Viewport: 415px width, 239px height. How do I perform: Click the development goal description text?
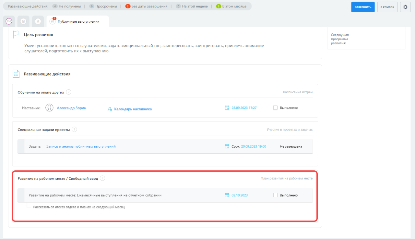click(x=144, y=48)
